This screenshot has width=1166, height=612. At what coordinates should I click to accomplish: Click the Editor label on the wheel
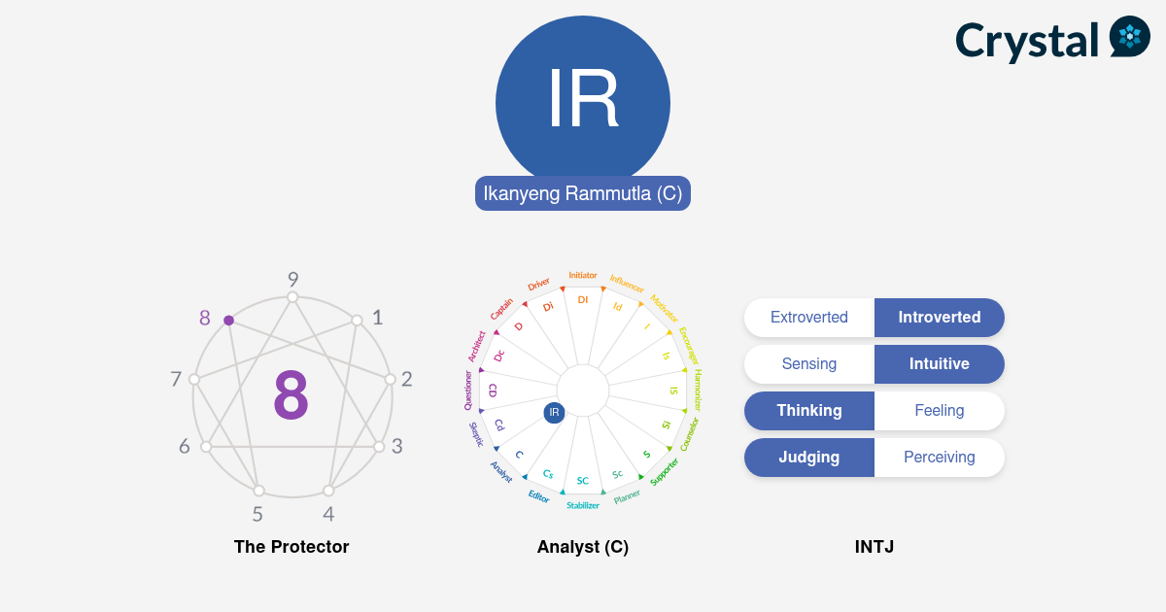539,496
